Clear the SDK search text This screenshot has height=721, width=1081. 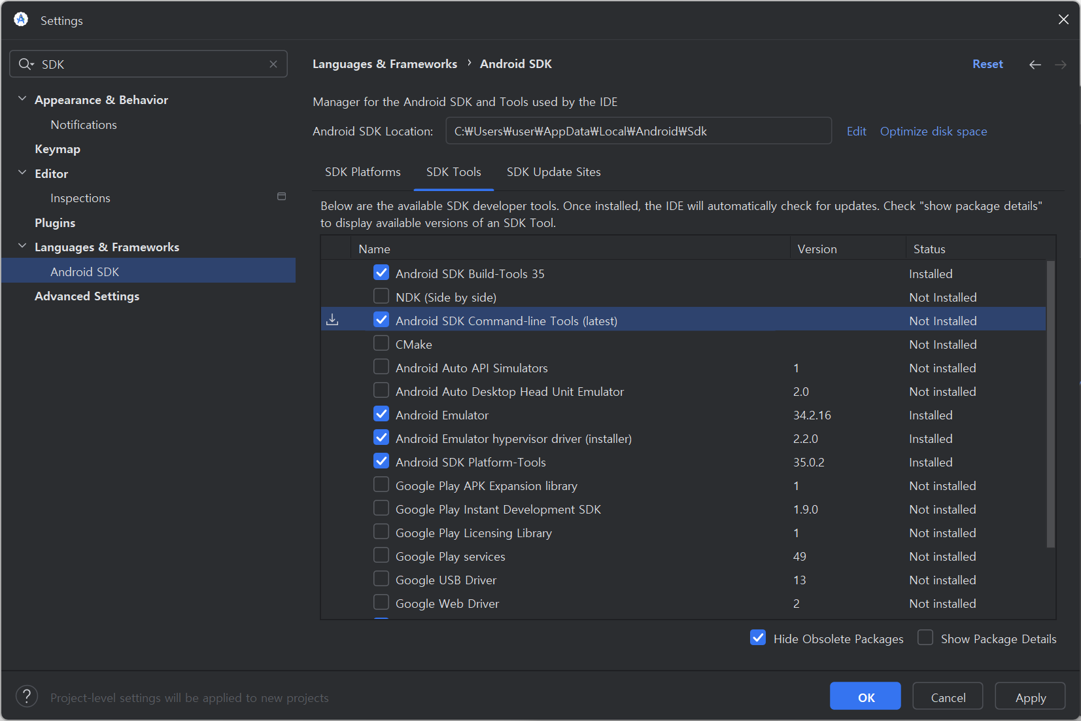pos(273,64)
